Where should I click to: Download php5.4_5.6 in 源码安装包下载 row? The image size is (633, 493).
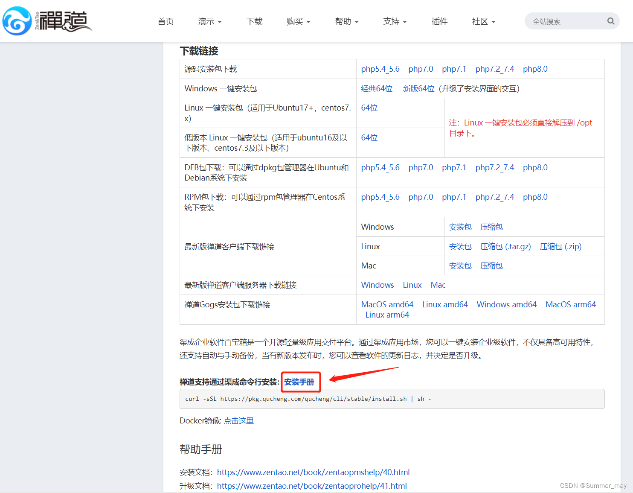(x=380, y=69)
